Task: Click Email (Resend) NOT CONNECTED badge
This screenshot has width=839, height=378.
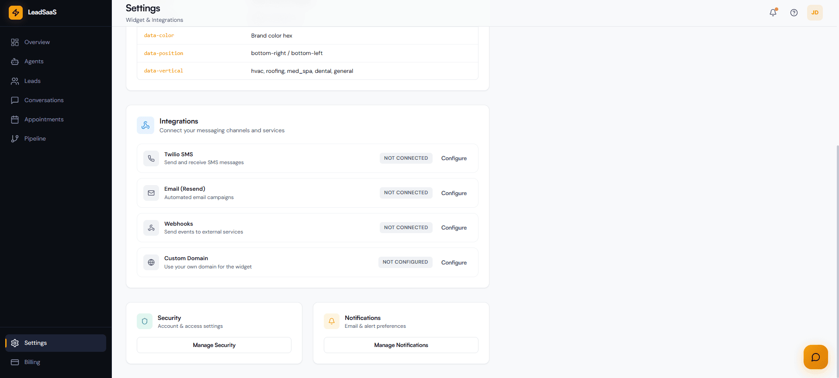Action: pyautogui.click(x=406, y=192)
